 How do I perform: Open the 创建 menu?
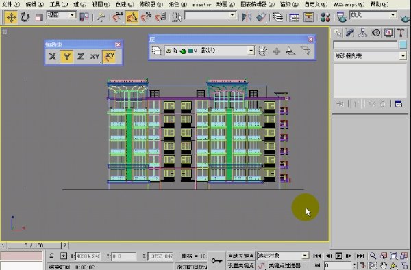125,5
